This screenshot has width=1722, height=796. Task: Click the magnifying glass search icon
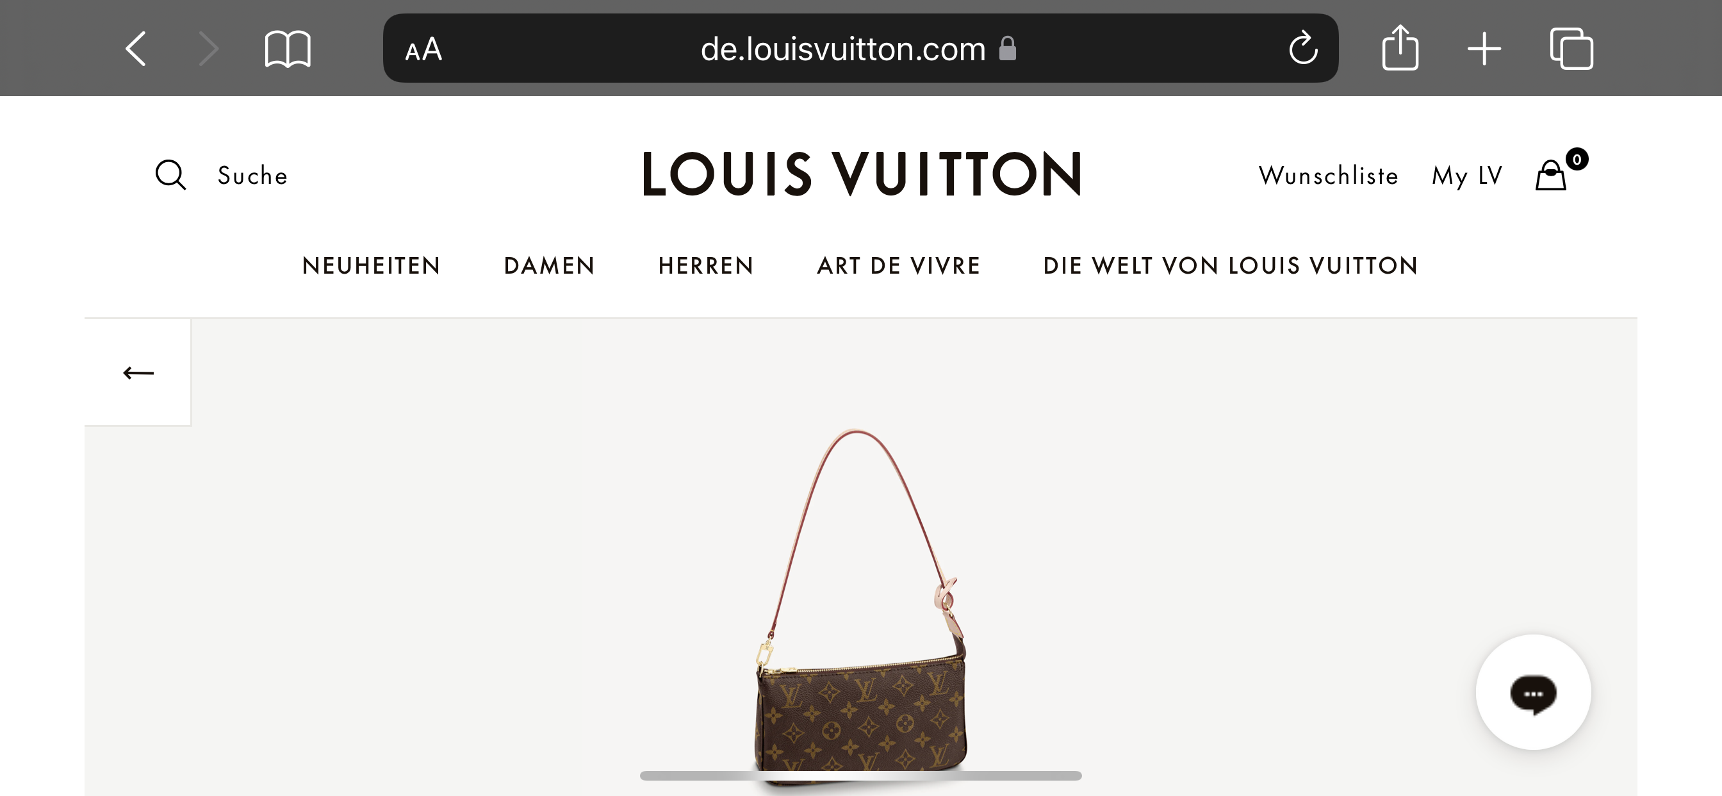pos(170,174)
